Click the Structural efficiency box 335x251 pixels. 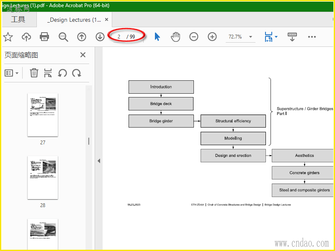[x=233, y=121]
